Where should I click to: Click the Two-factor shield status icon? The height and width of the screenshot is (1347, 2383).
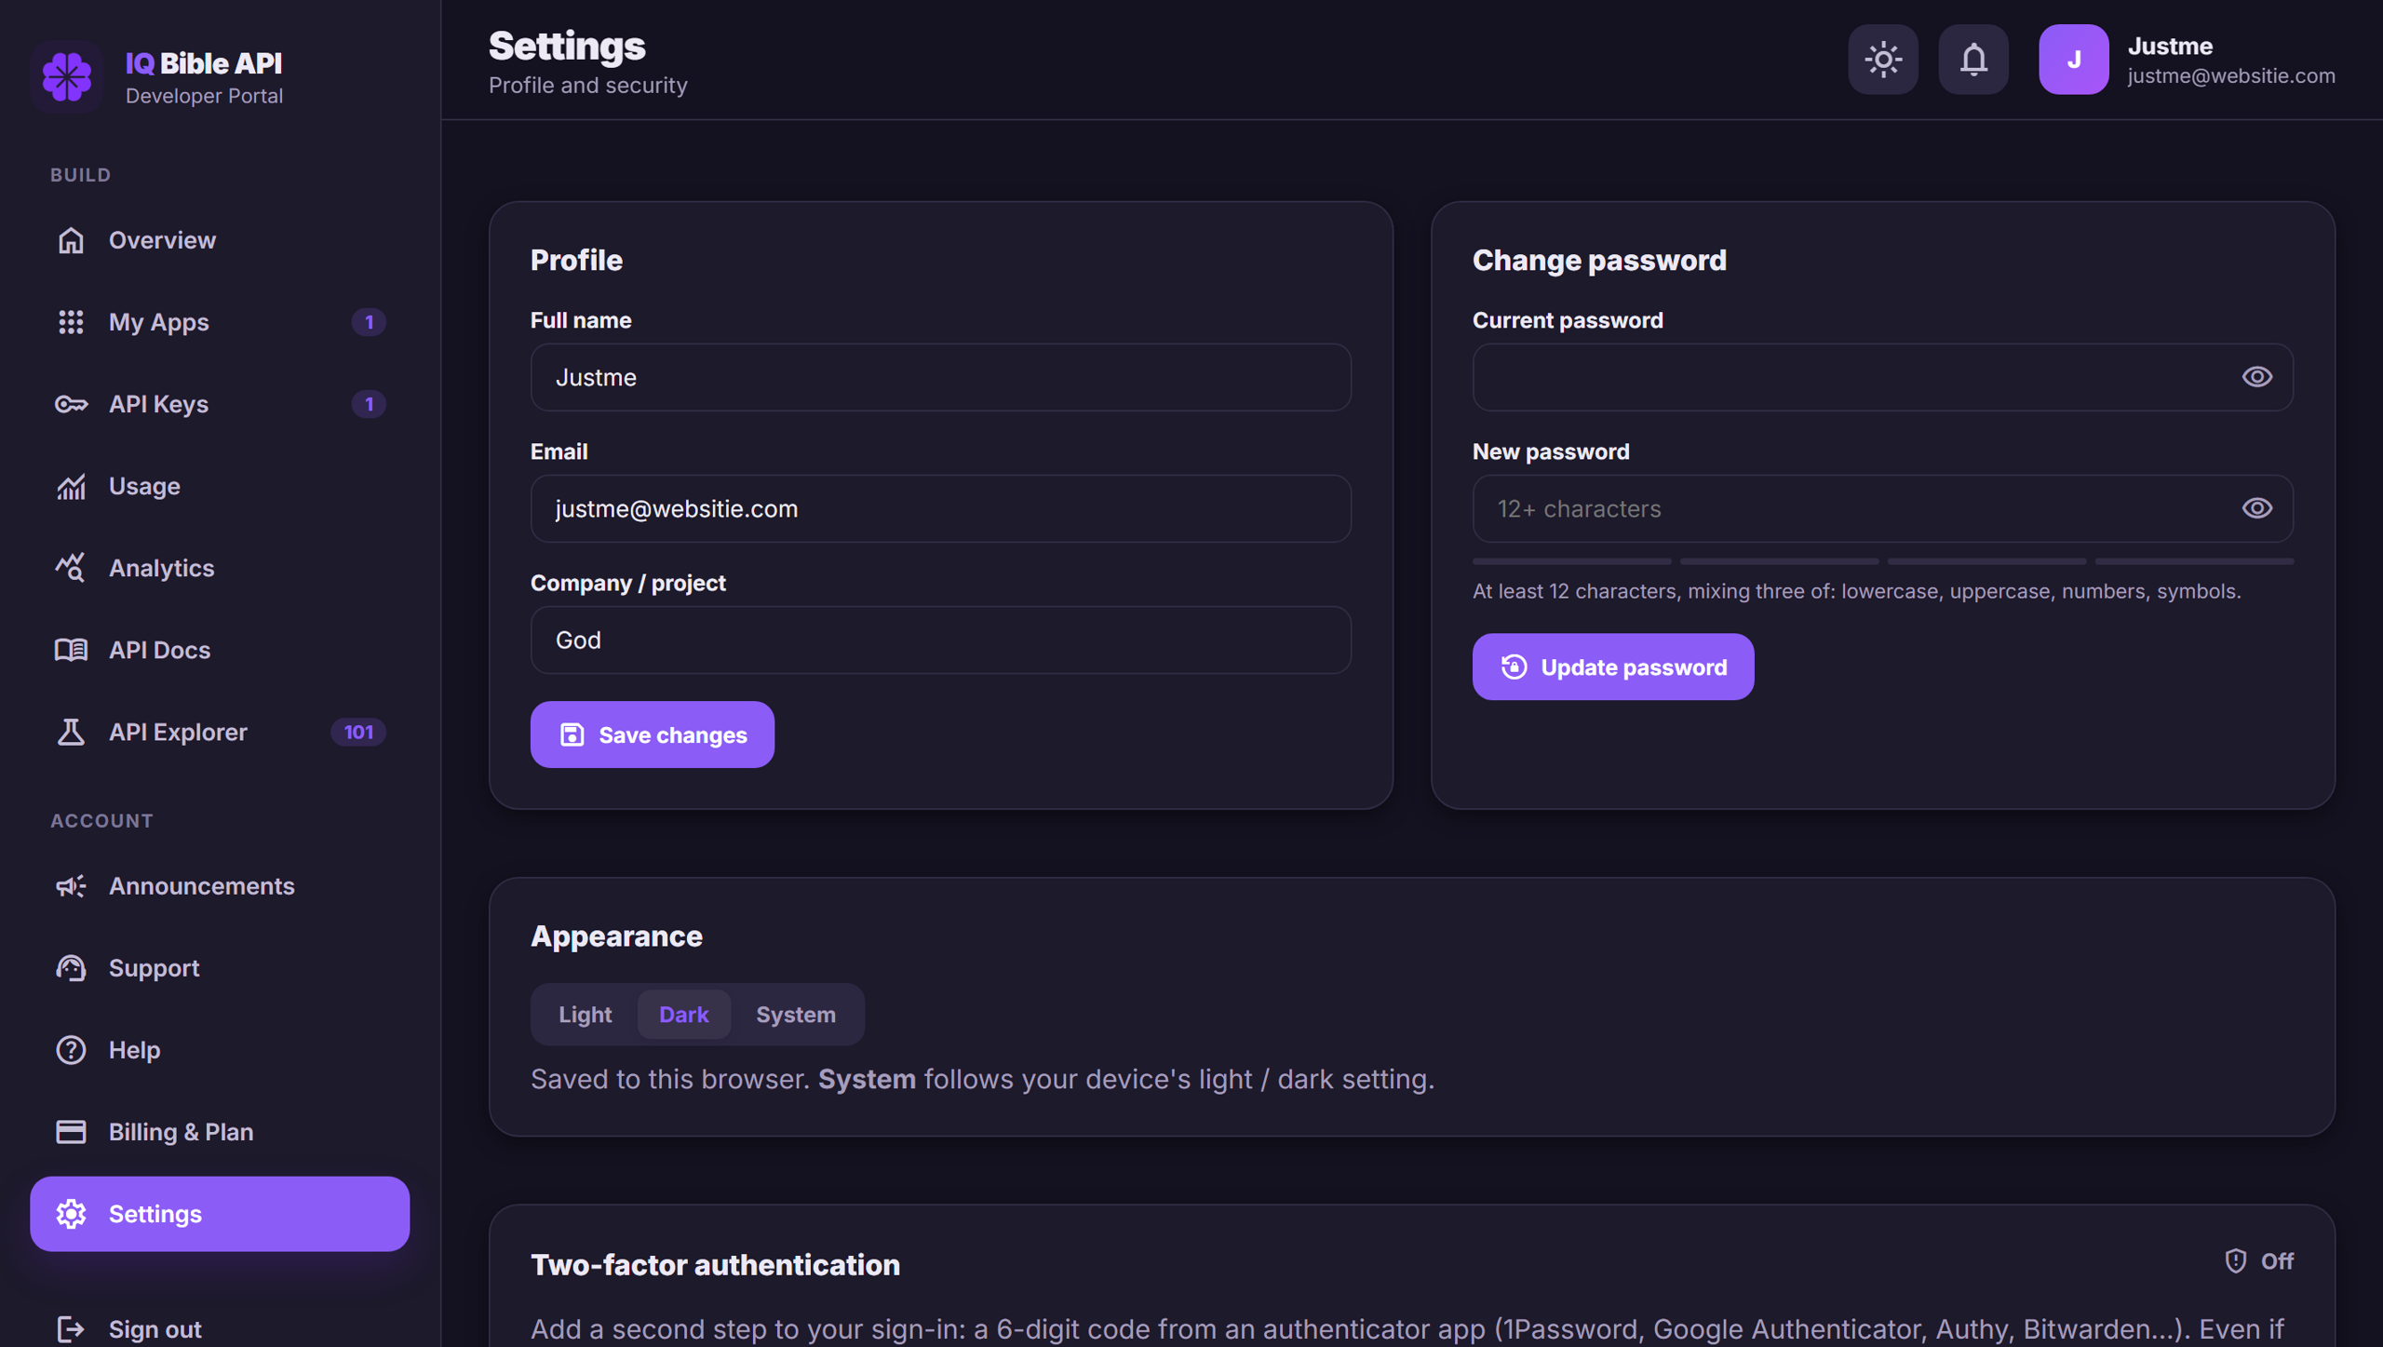[2236, 1260]
